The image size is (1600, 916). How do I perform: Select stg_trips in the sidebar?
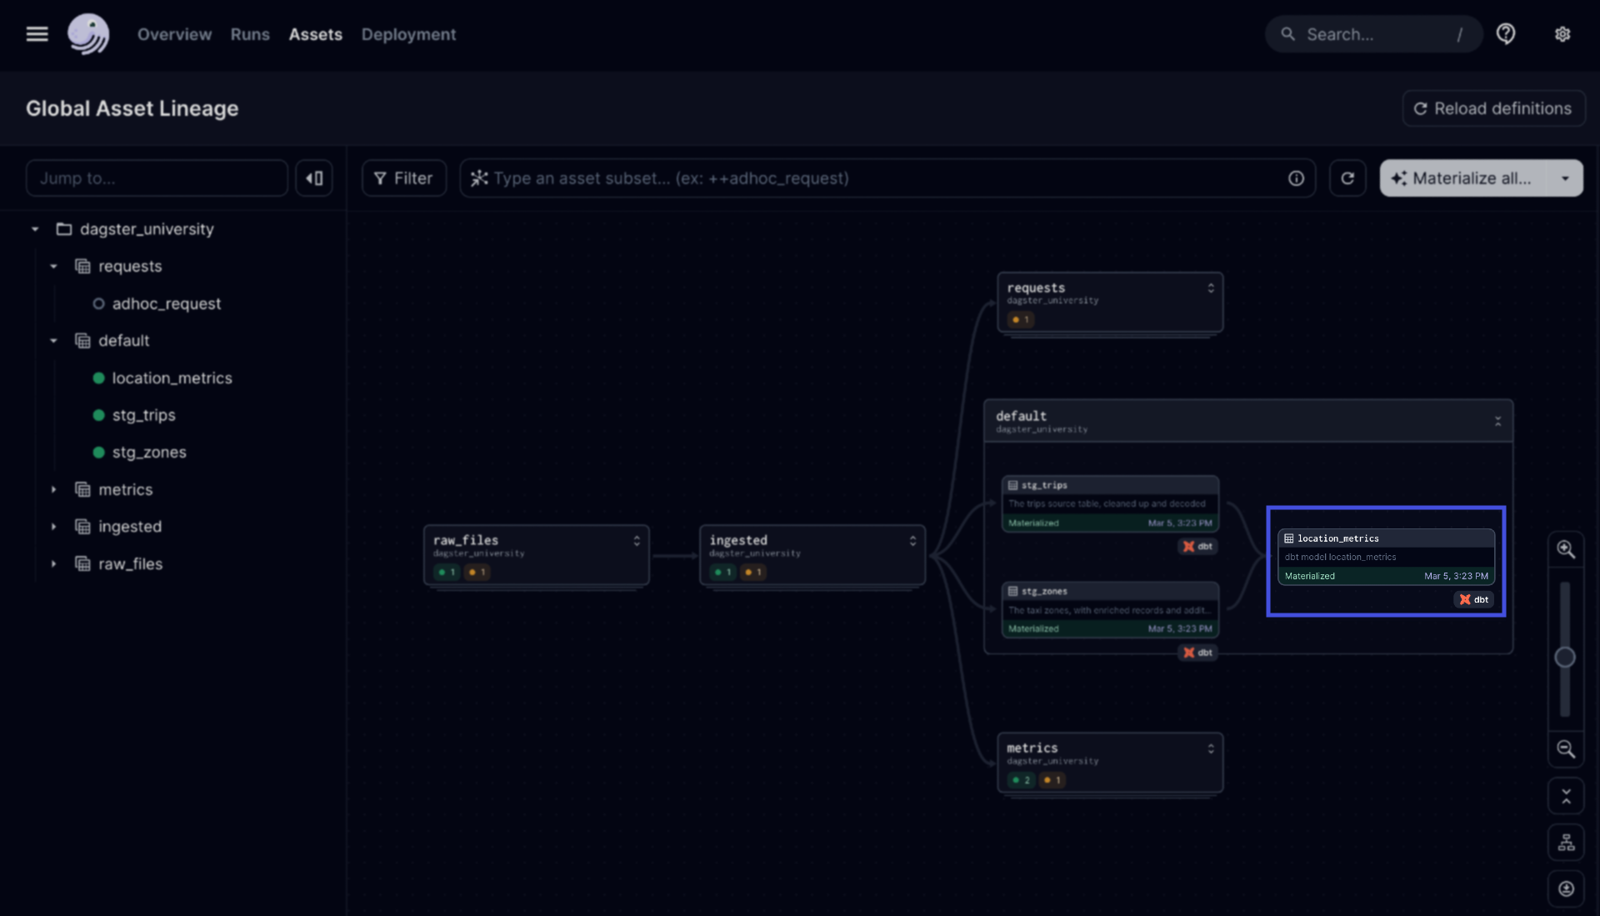tap(143, 415)
